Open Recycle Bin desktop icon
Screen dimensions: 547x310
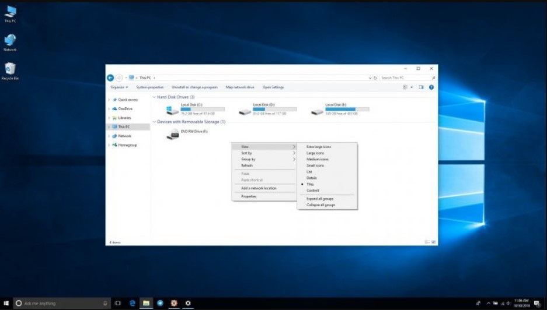[10, 71]
